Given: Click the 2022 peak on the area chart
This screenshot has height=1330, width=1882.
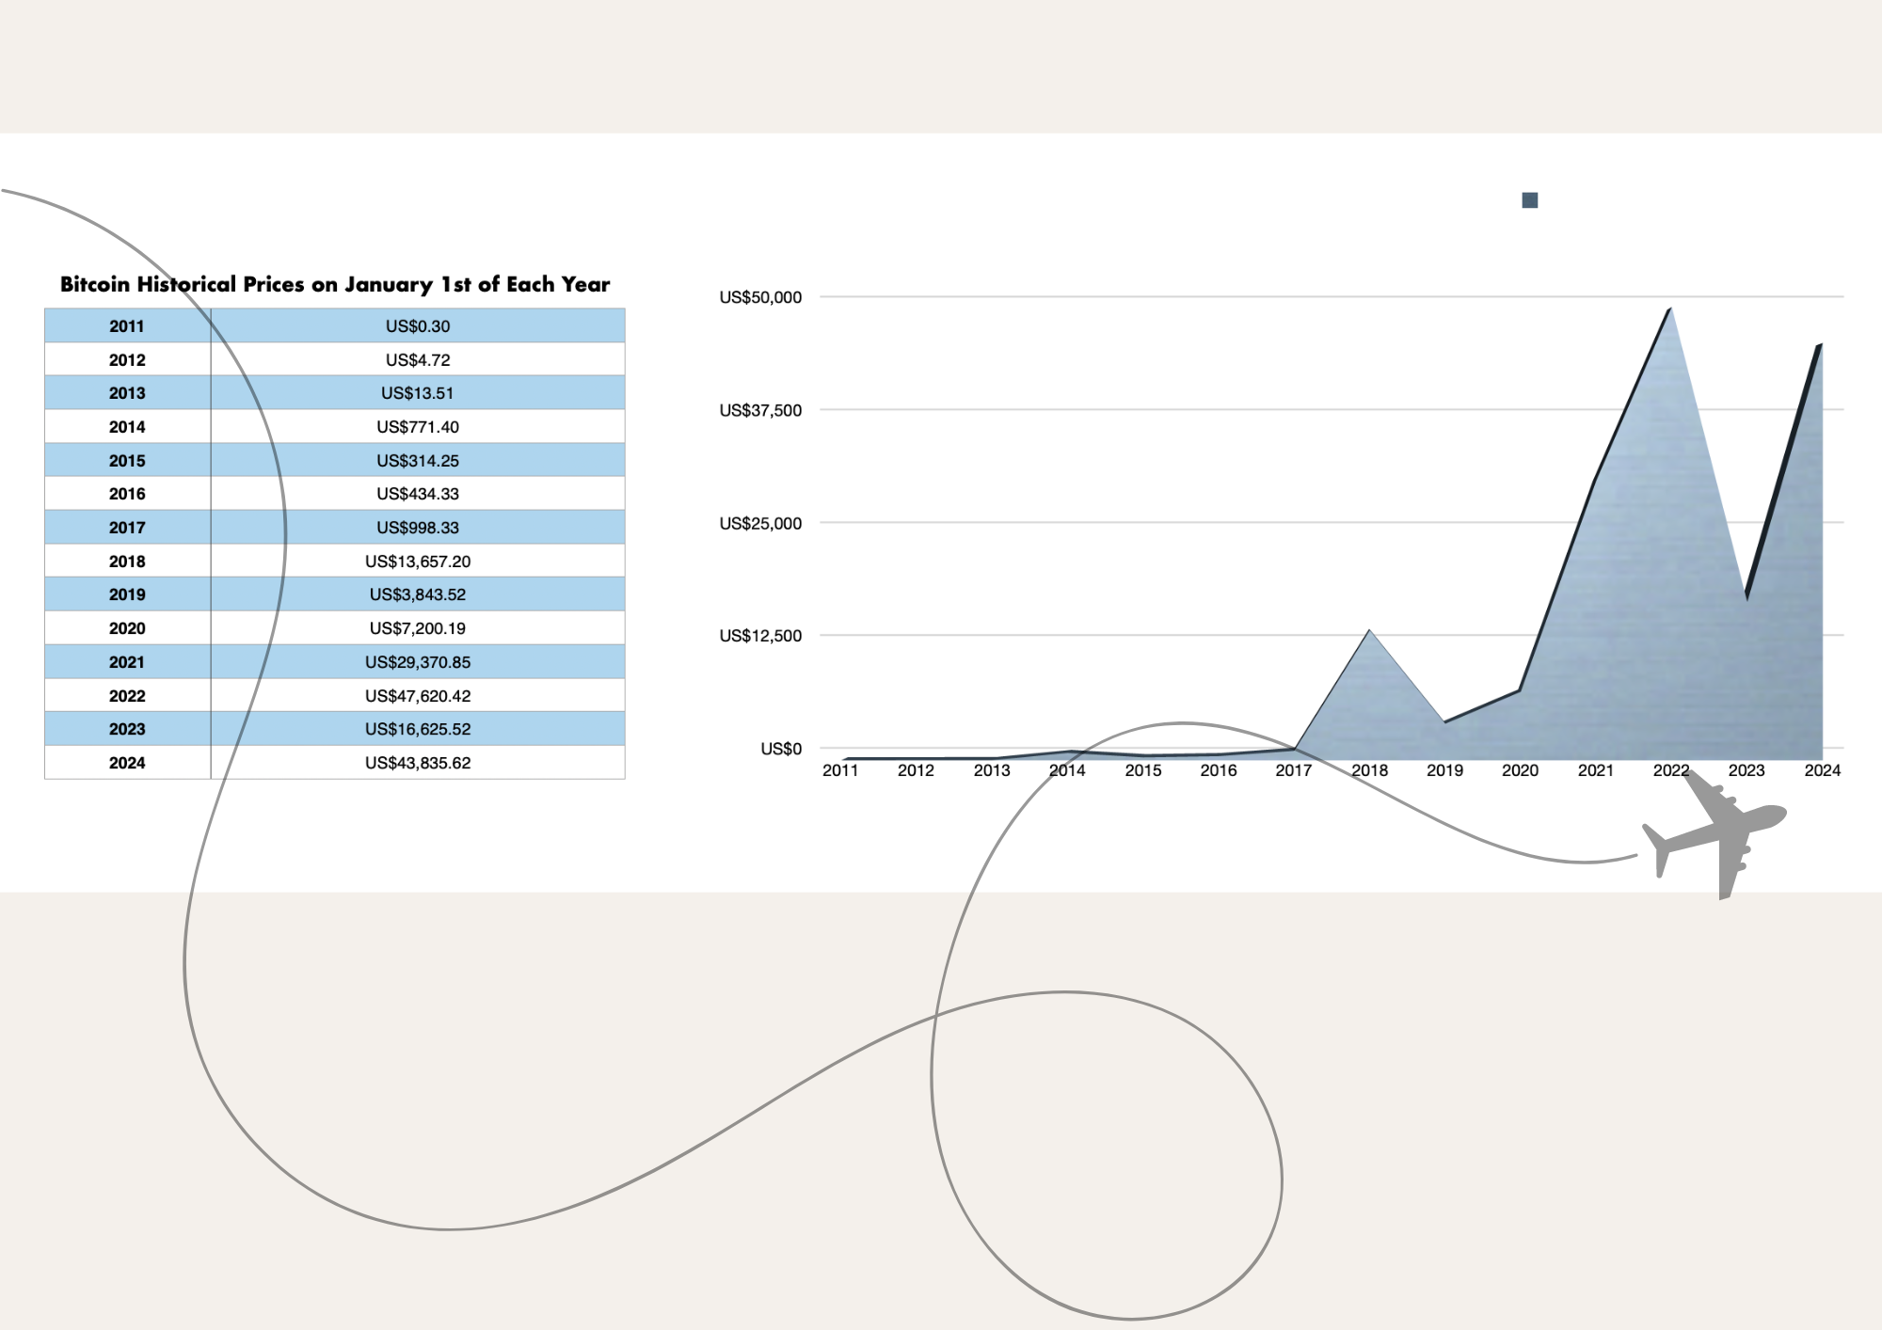Looking at the screenshot, I should click(x=1670, y=309).
